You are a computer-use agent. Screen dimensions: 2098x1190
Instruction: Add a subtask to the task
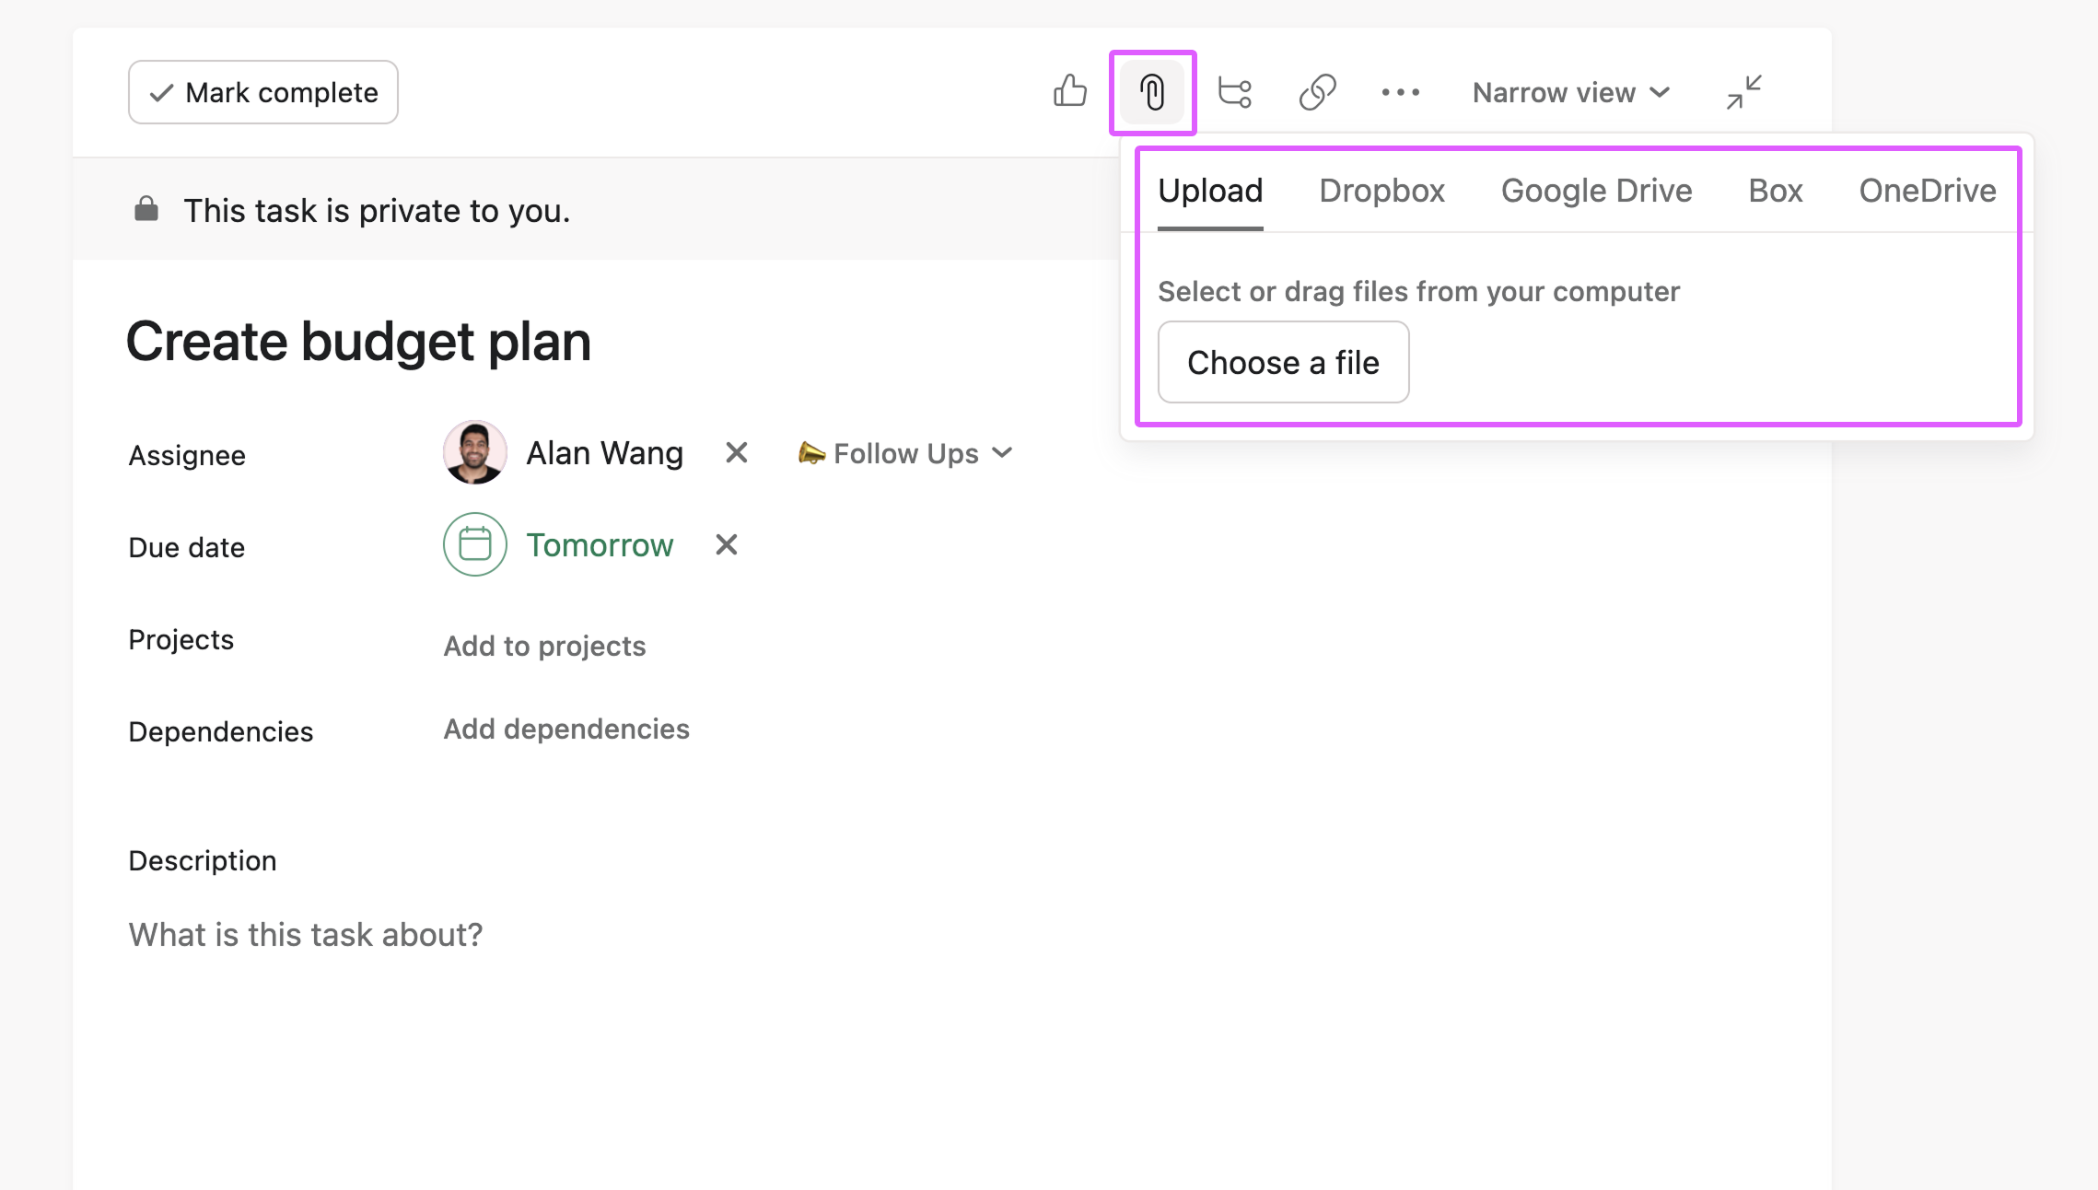(x=1234, y=92)
